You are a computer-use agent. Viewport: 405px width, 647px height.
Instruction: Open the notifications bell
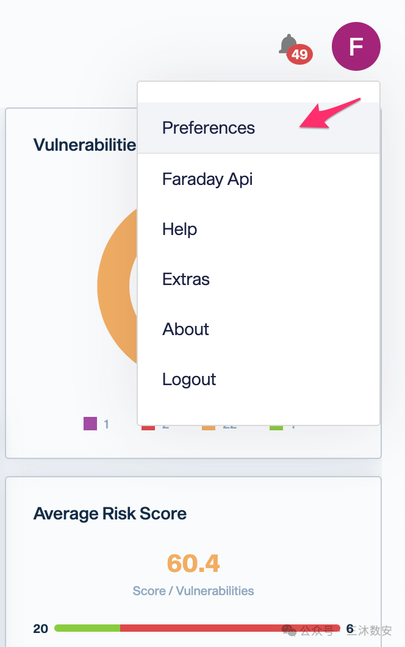tap(287, 44)
